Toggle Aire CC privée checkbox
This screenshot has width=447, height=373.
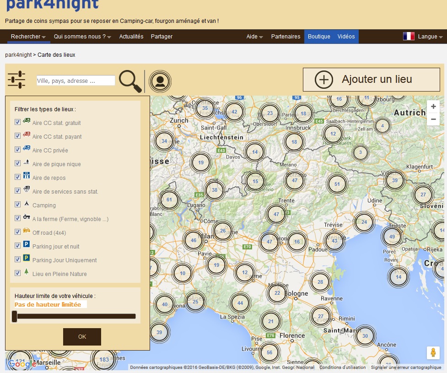17,149
